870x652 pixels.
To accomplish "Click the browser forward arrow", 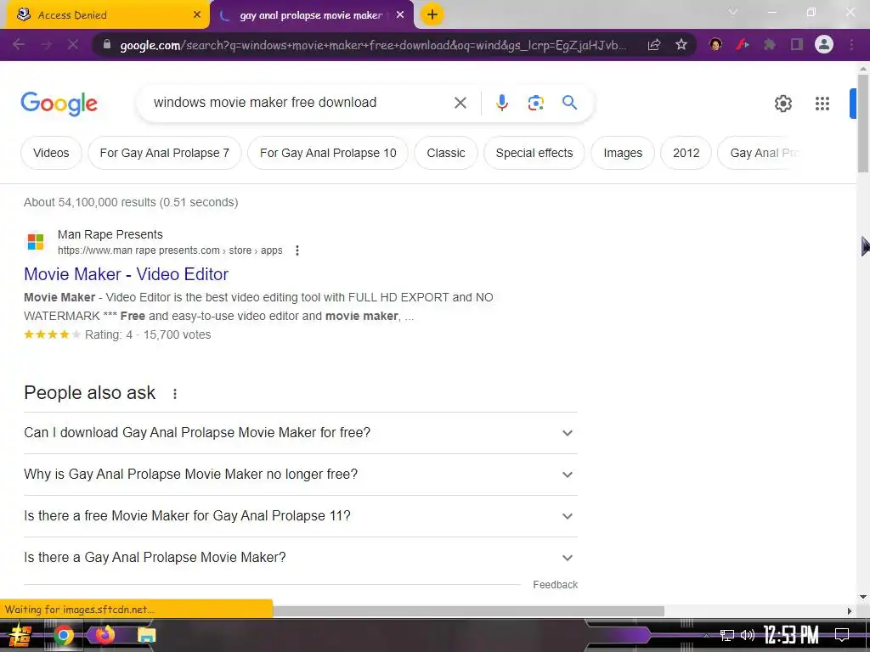I will pyautogui.click(x=46, y=44).
